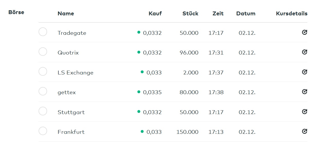This screenshot has width=321, height=142.
Task: Click the green indicator dot beside Quotrix's price
Action: coord(139,52)
